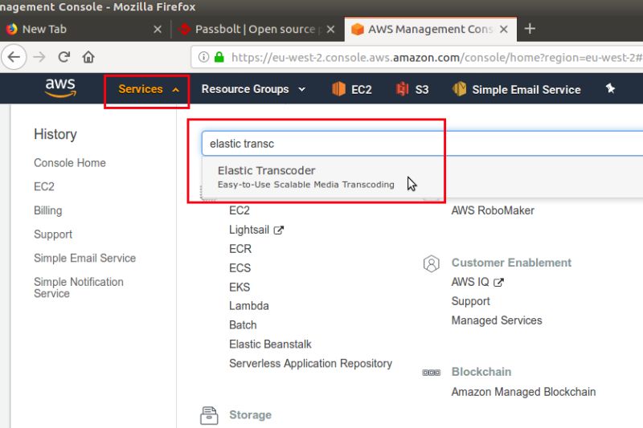Open the Managed Services link
Image resolution: width=643 pixels, height=428 pixels.
click(x=496, y=320)
